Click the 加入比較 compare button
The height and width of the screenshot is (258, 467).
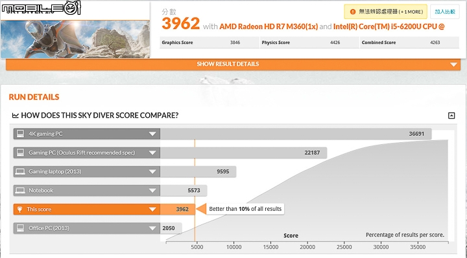point(445,12)
